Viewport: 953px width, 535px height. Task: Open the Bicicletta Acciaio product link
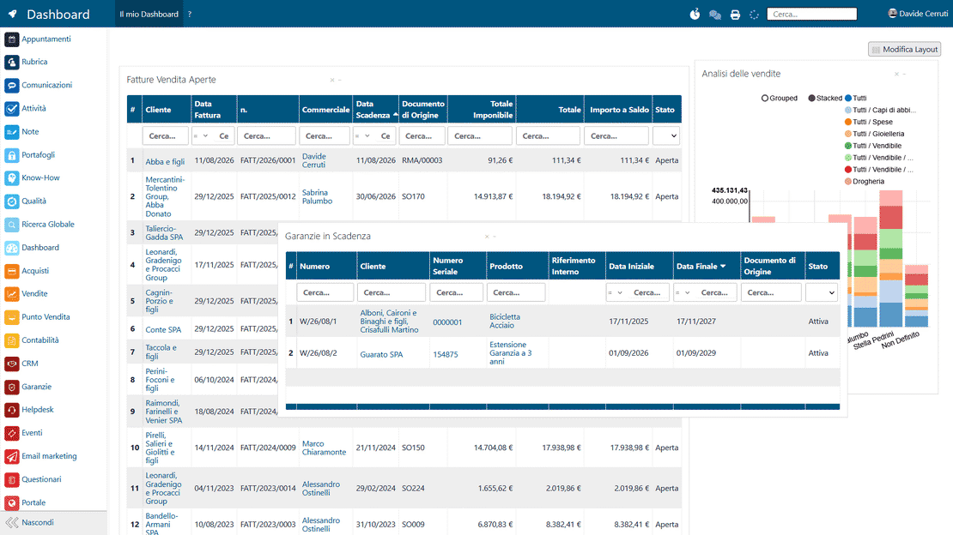tap(505, 322)
